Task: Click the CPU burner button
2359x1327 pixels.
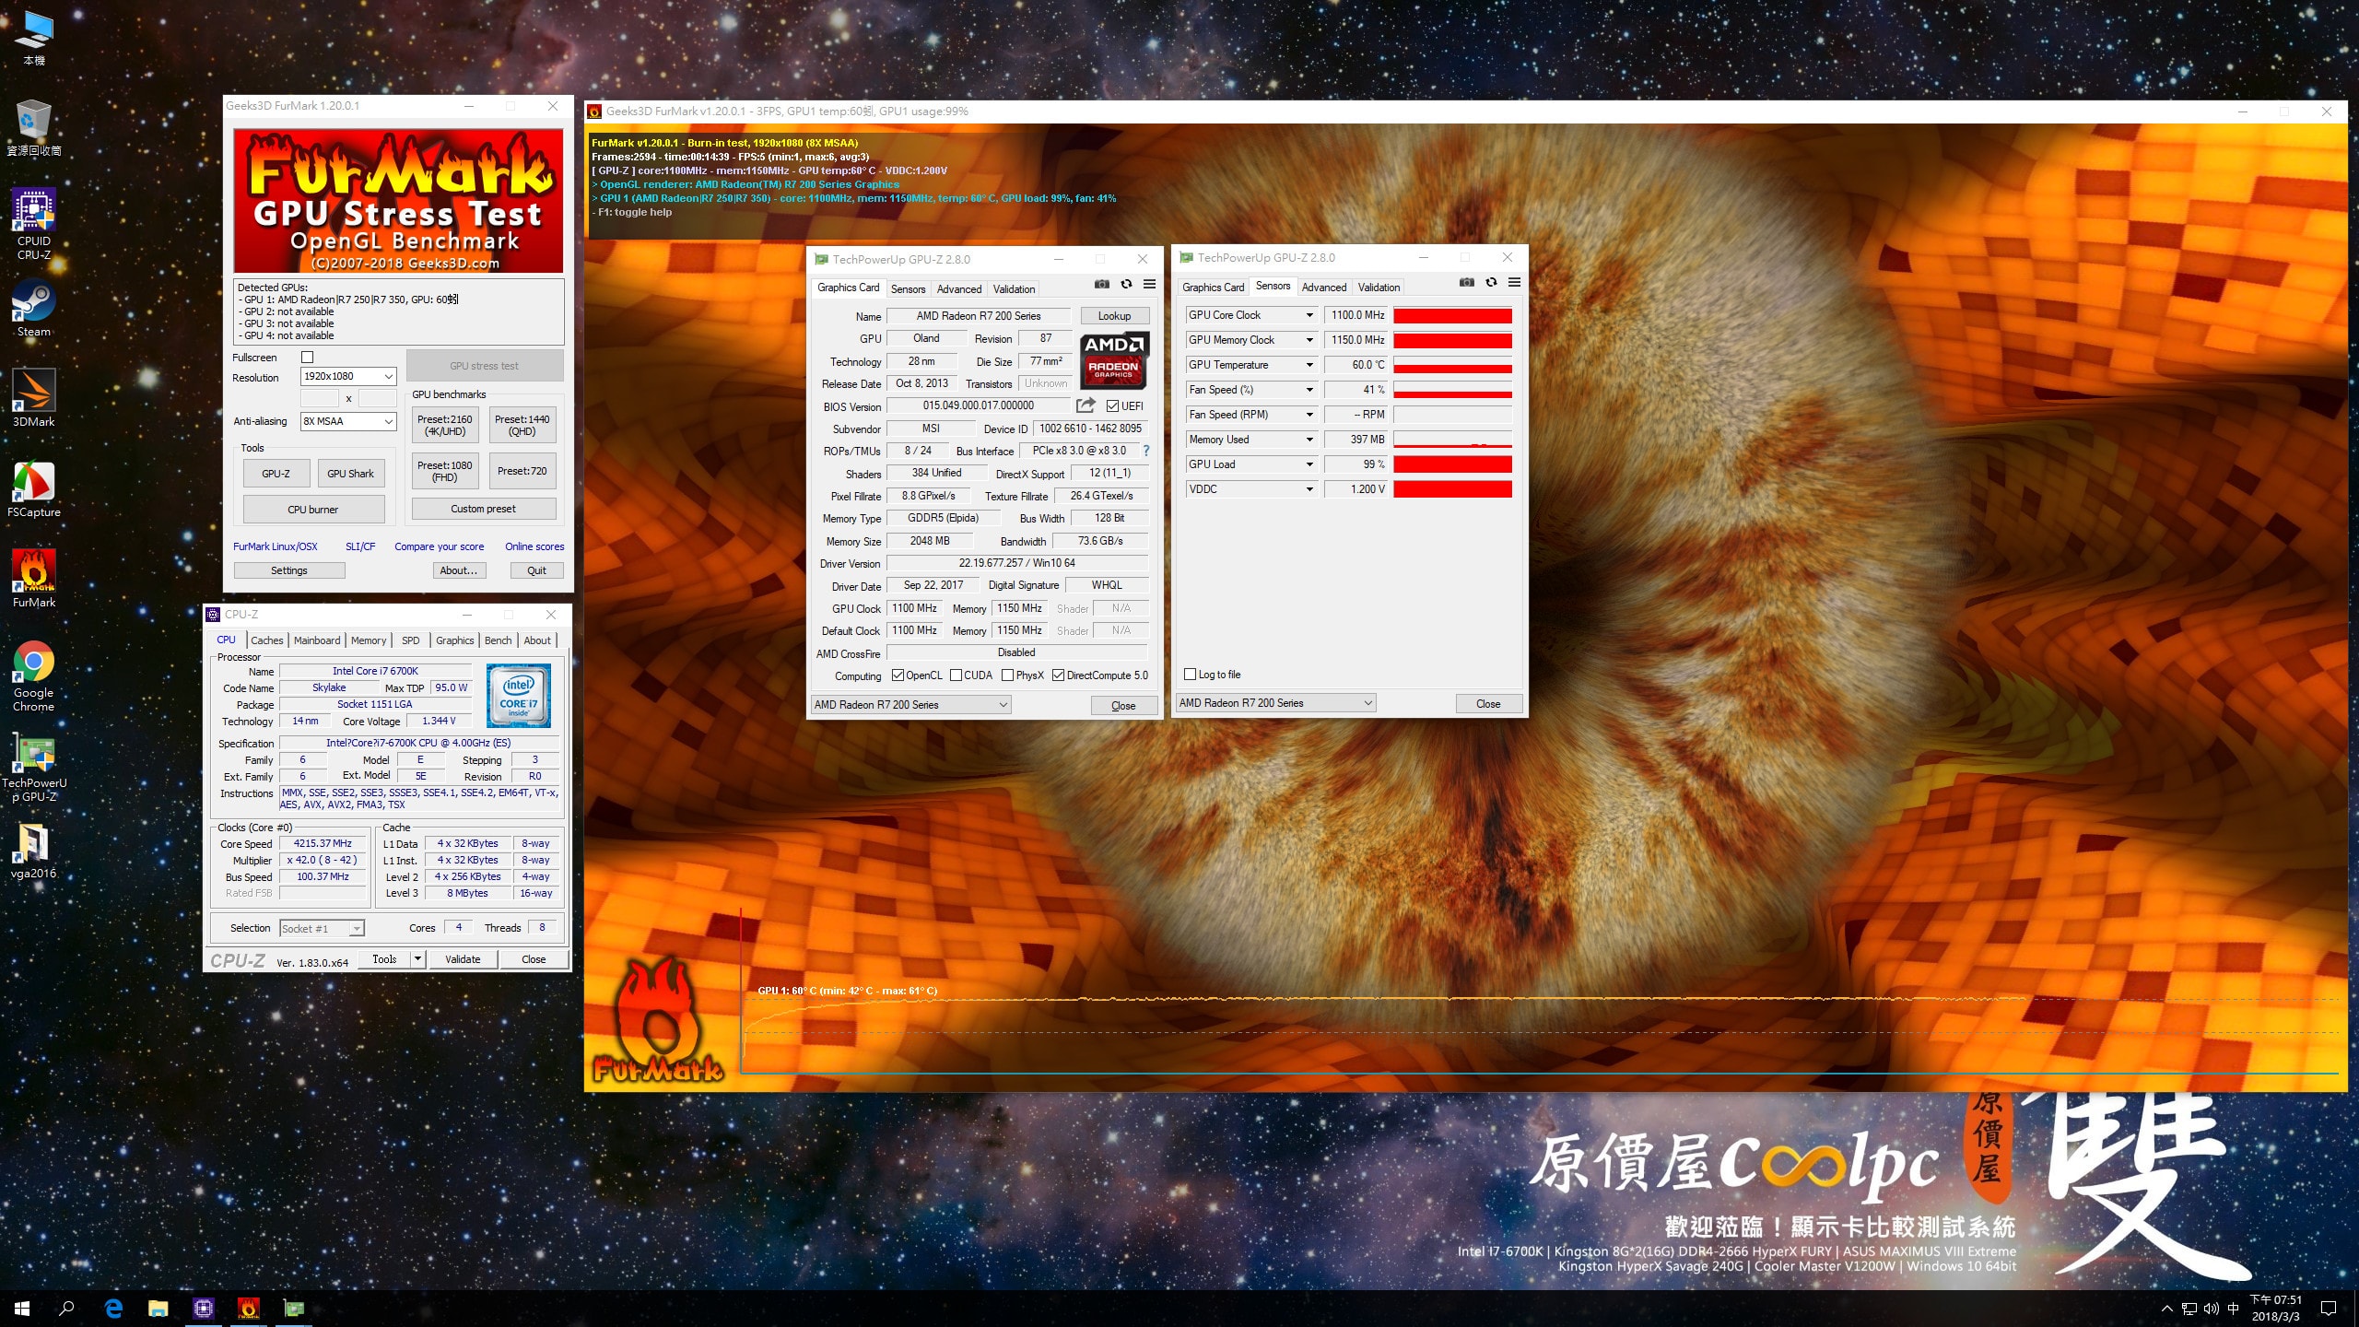Action: [313, 510]
